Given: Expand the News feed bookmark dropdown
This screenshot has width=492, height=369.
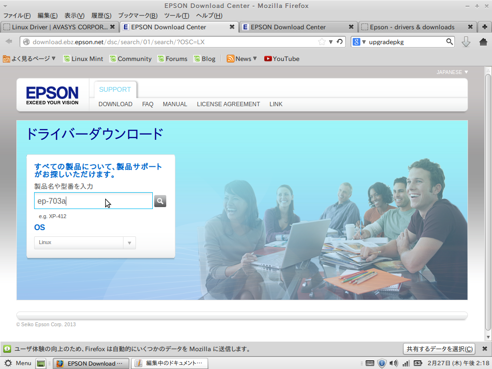Looking at the screenshot, I should [242, 59].
